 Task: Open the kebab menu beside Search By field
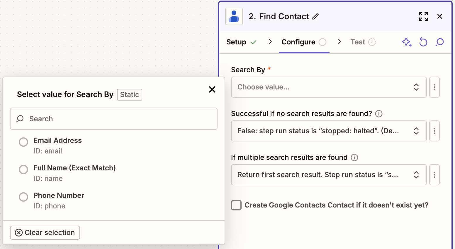(434, 87)
